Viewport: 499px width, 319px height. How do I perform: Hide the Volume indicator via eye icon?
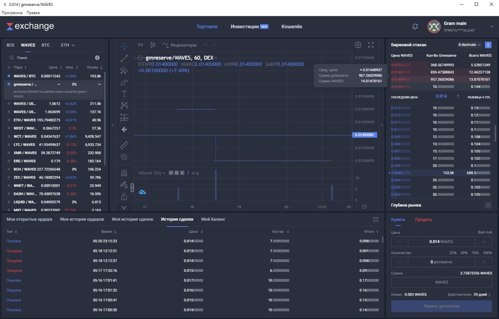(x=171, y=173)
